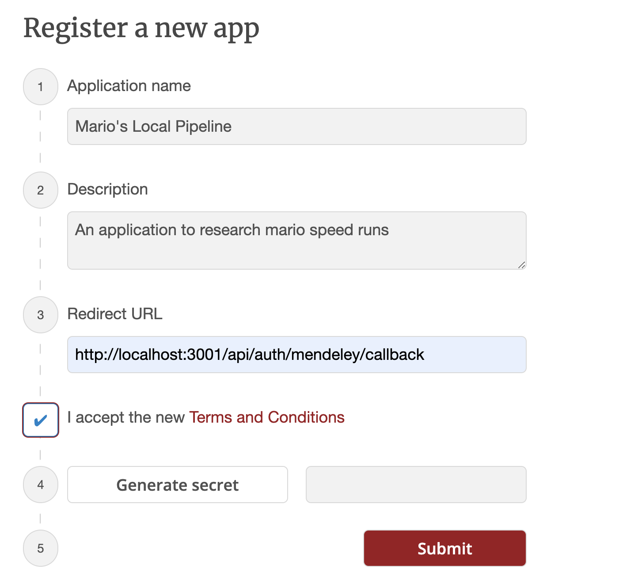This screenshot has width=623, height=588.
Task: Click the empty generated secret field
Action: coord(415,485)
